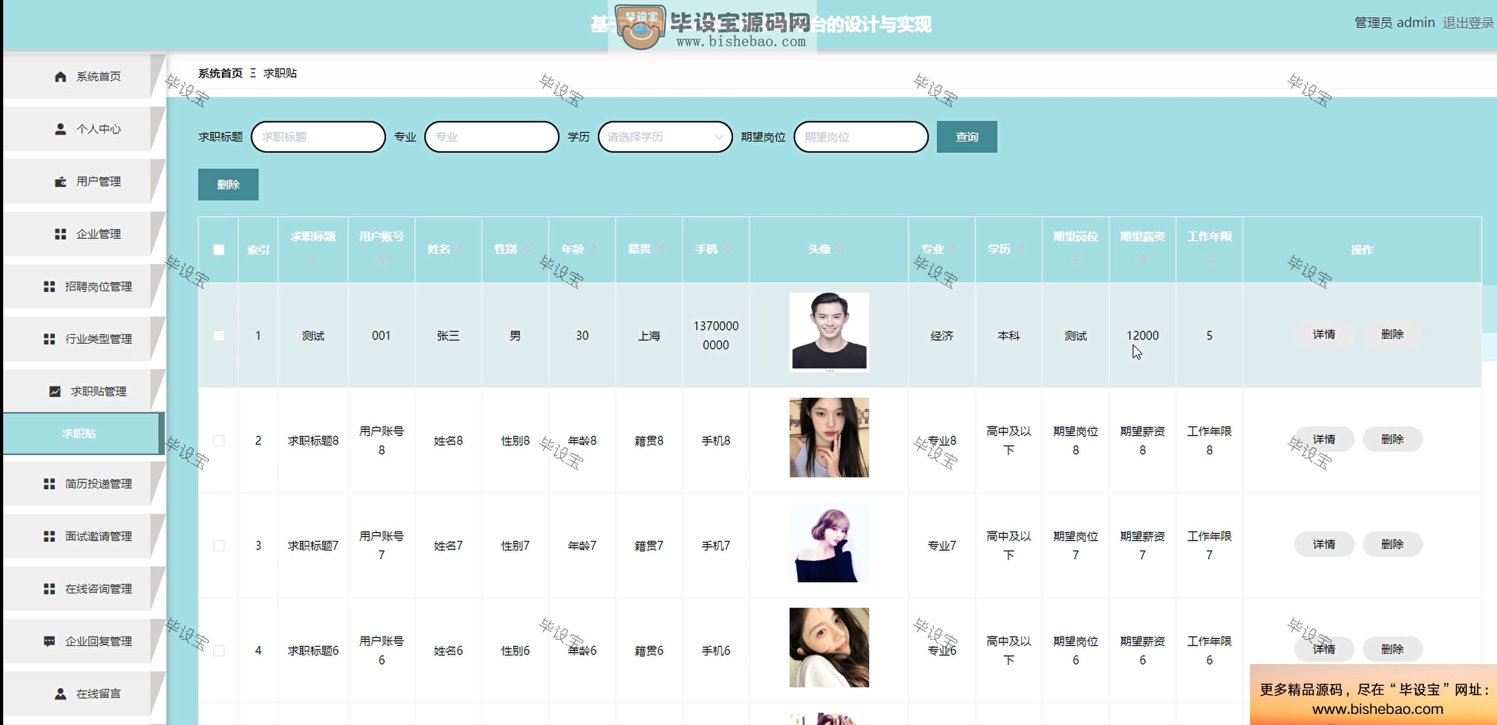The height and width of the screenshot is (725, 1497).
Task: Click the wallet icon beside 用户管理
Action: click(x=60, y=182)
